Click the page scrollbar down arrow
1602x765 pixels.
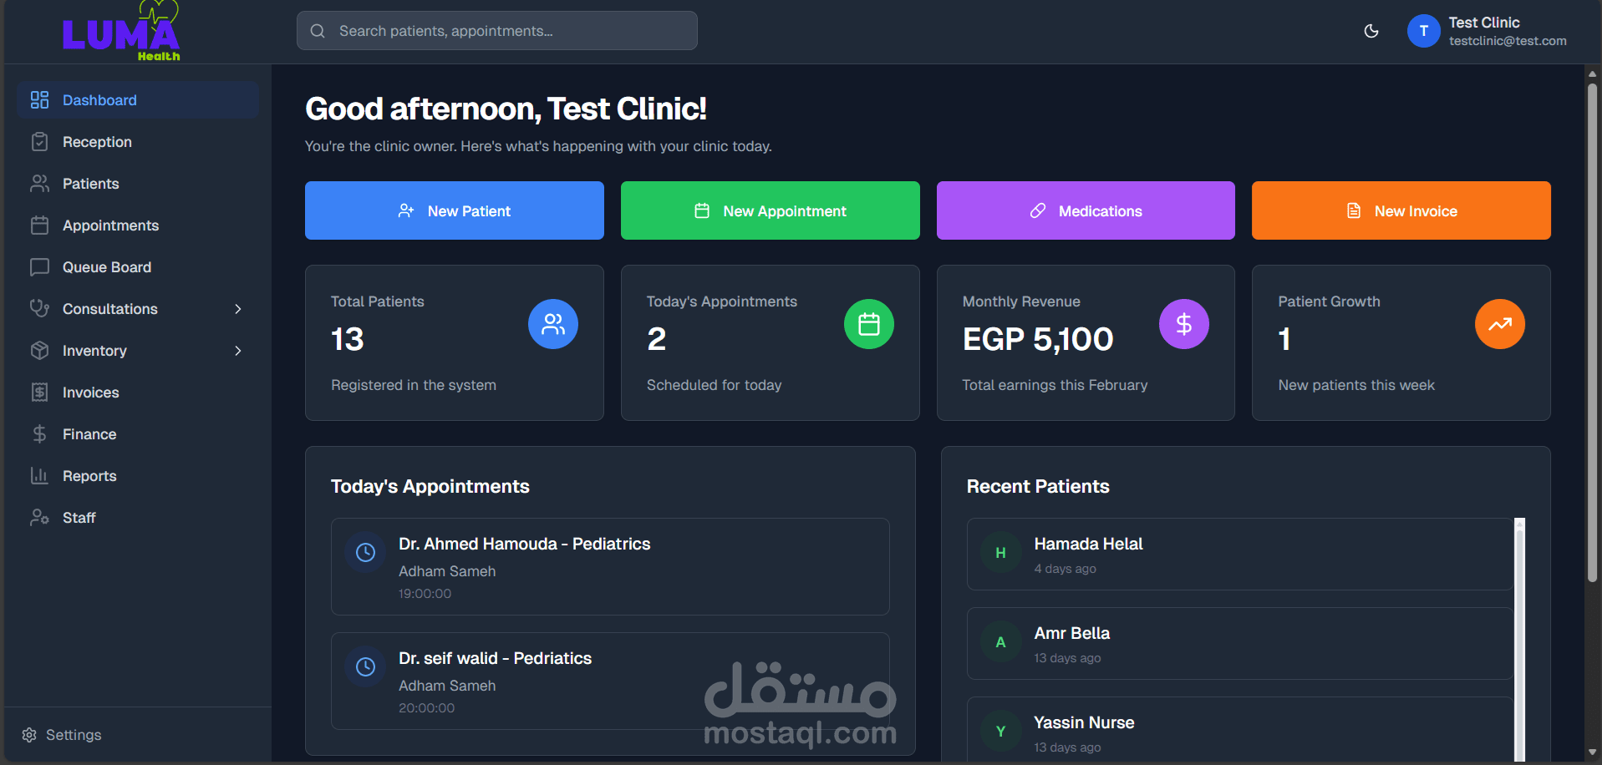pos(1592,753)
